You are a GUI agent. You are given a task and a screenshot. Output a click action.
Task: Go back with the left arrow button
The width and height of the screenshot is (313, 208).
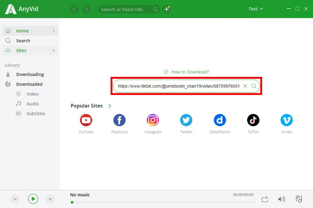pyautogui.click(x=74, y=9)
